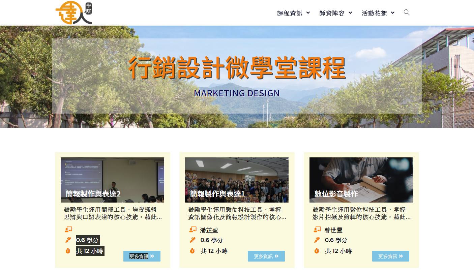This screenshot has width=474, height=273.
Task: Click instructor icon on 簡報製作與表達2 card
Action: pyautogui.click(x=68, y=230)
